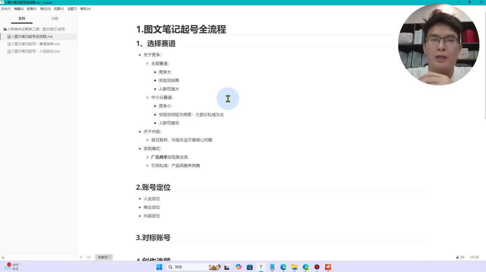This screenshot has width=486, height=272.
Task: Collapse the 新媒体运营第三课 folder
Action: (x=34, y=29)
